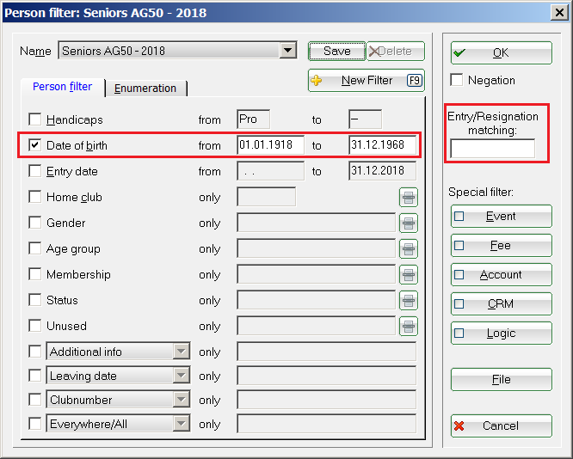Screen dimensions: 573x459
Task: Cancel the dialog with red X button
Action: pyautogui.click(x=501, y=425)
